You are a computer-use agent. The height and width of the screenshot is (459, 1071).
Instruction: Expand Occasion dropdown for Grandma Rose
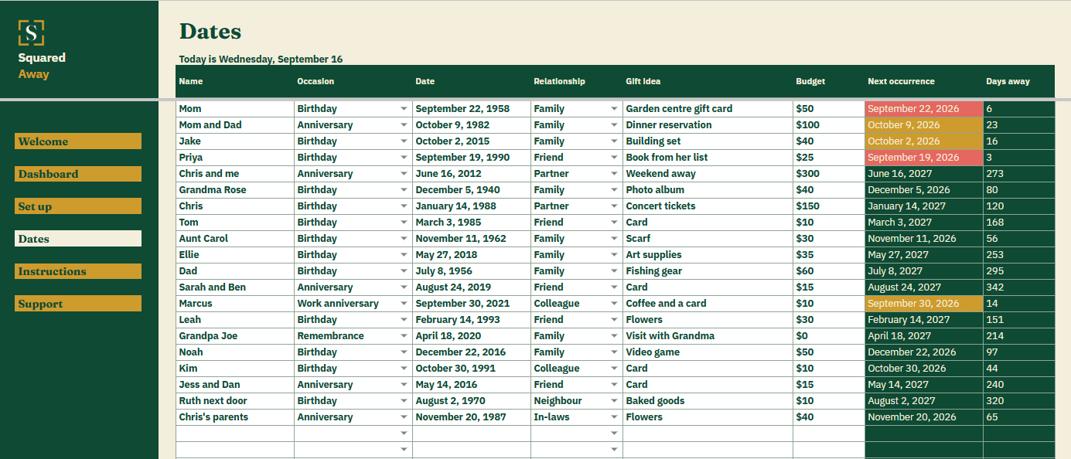(404, 190)
